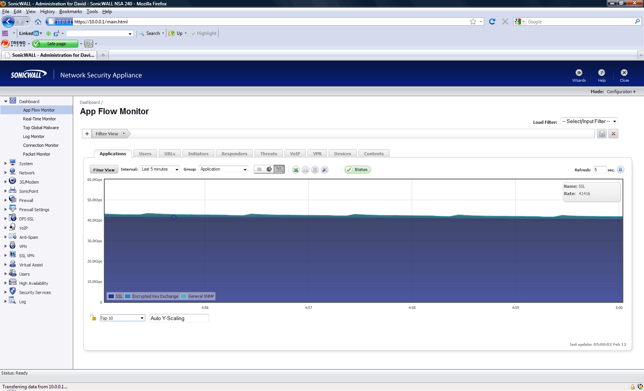Export data to Excel CSV icon
The width and height of the screenshot is (644, 391).
point(296,170)
